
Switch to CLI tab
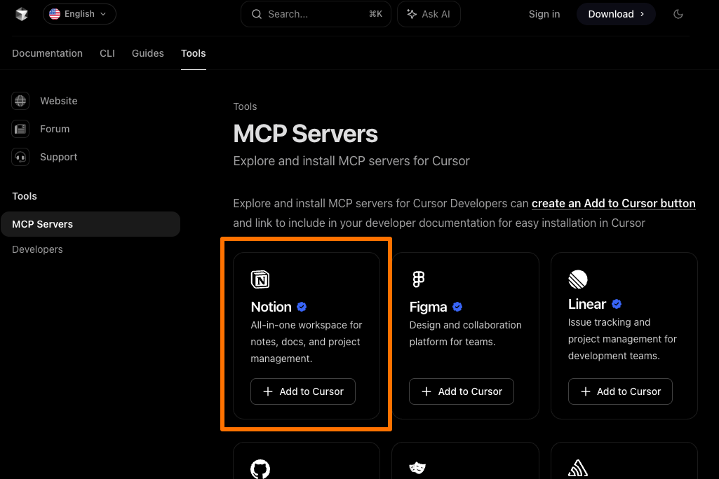107,53
